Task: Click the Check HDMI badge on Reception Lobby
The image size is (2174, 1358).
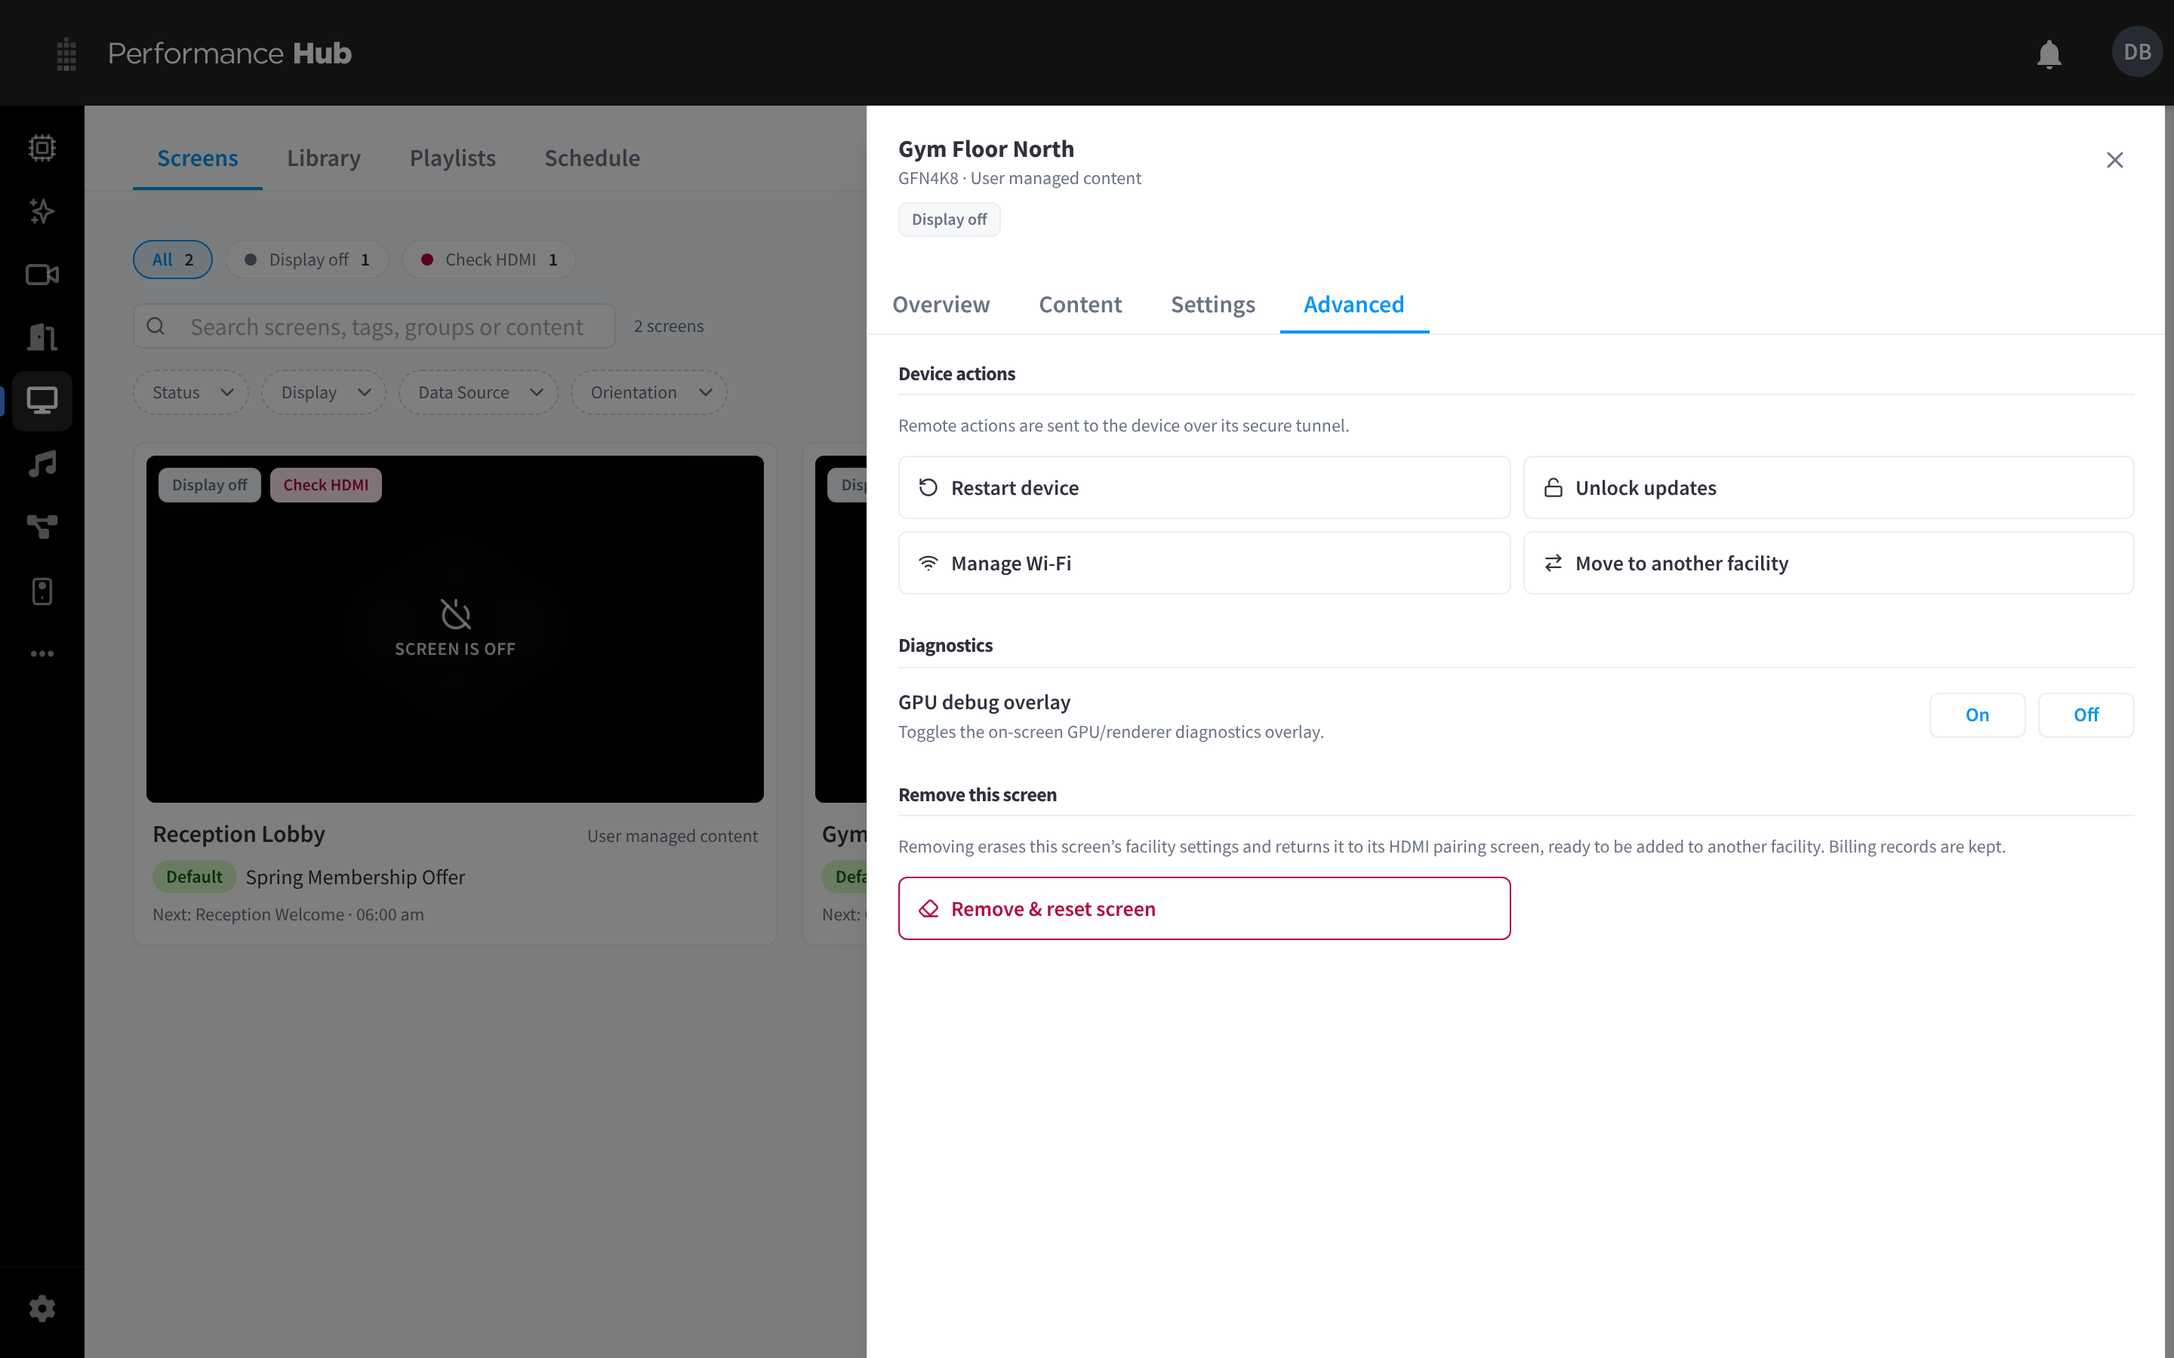Action: click(325, 485)
